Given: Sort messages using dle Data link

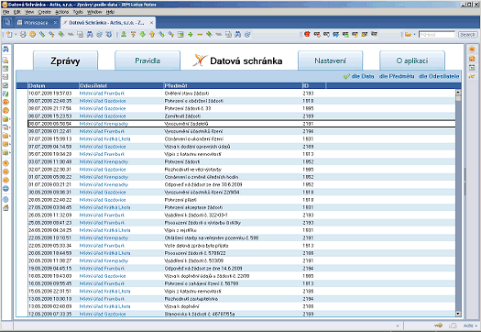Looking at the screenshot, I should [x=363, y=76].
